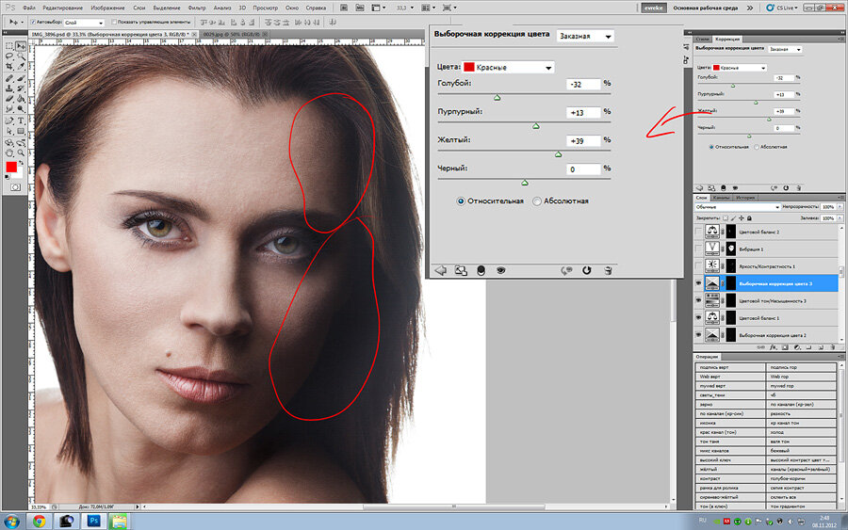Select the Move tool in the toolbox
Image resolution: width=848 pixels, height=530 pixels.
click(21, 45)
